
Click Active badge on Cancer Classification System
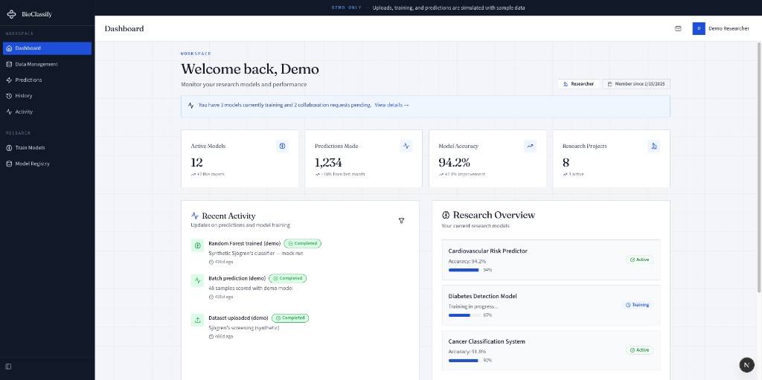point(639,350)
